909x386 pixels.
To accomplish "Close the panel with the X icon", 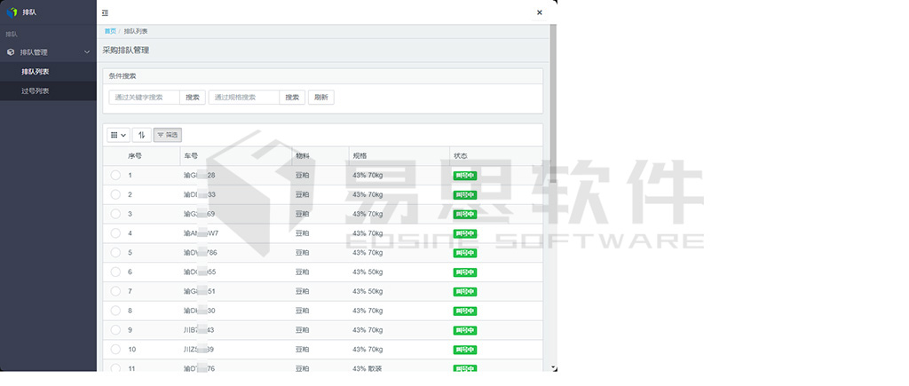I will pyautogui.click(x=540, y=12).
